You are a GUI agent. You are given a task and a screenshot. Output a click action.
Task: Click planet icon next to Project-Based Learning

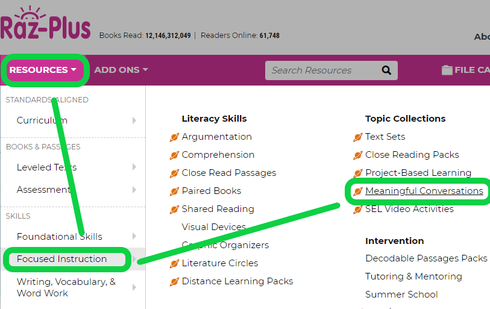(357, 173)
